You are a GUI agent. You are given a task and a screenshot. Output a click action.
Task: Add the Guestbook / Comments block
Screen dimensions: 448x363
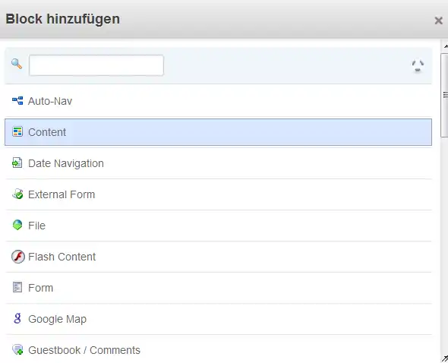coord(218,349)
